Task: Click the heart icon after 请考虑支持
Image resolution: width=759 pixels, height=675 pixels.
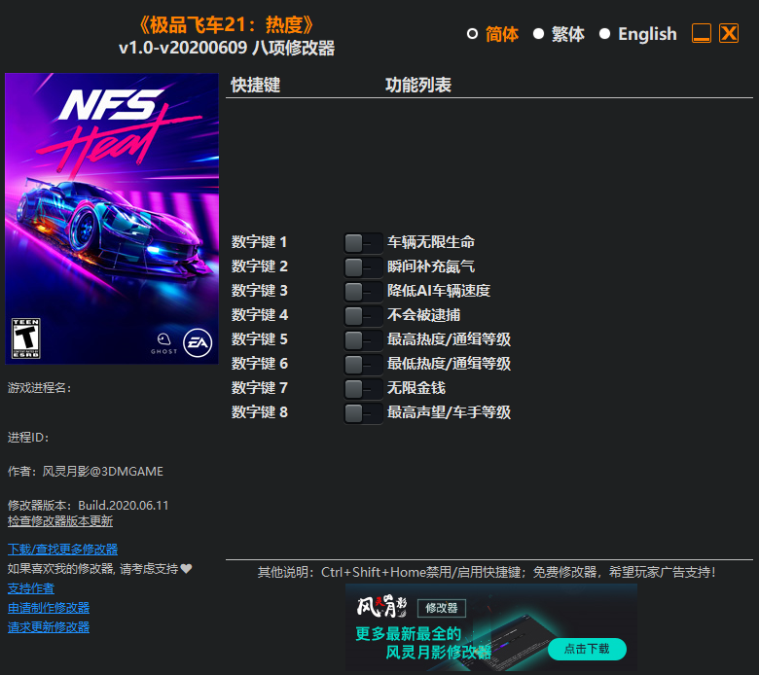Action: (x=187, y=569)
